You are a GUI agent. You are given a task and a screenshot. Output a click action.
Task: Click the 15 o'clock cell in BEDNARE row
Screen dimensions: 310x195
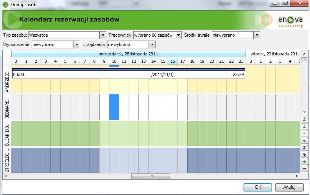pos(163,107)
